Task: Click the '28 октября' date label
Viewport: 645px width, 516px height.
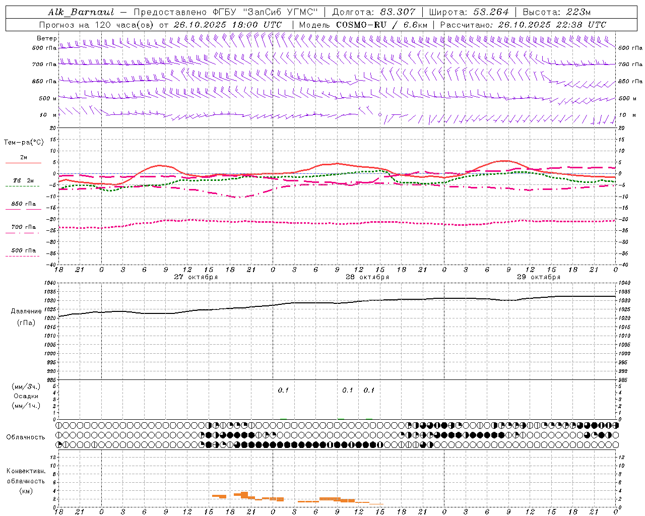Action: pyautogui.click(x=367, y=277)
